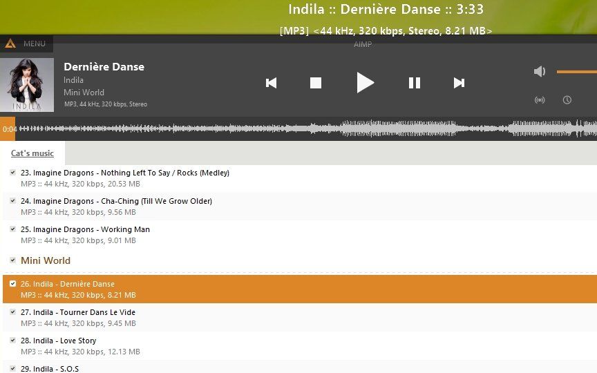Click '9.56 MB' file info line
The height and width of the screenshot is (373, 597).
click(x=78, y=212)
